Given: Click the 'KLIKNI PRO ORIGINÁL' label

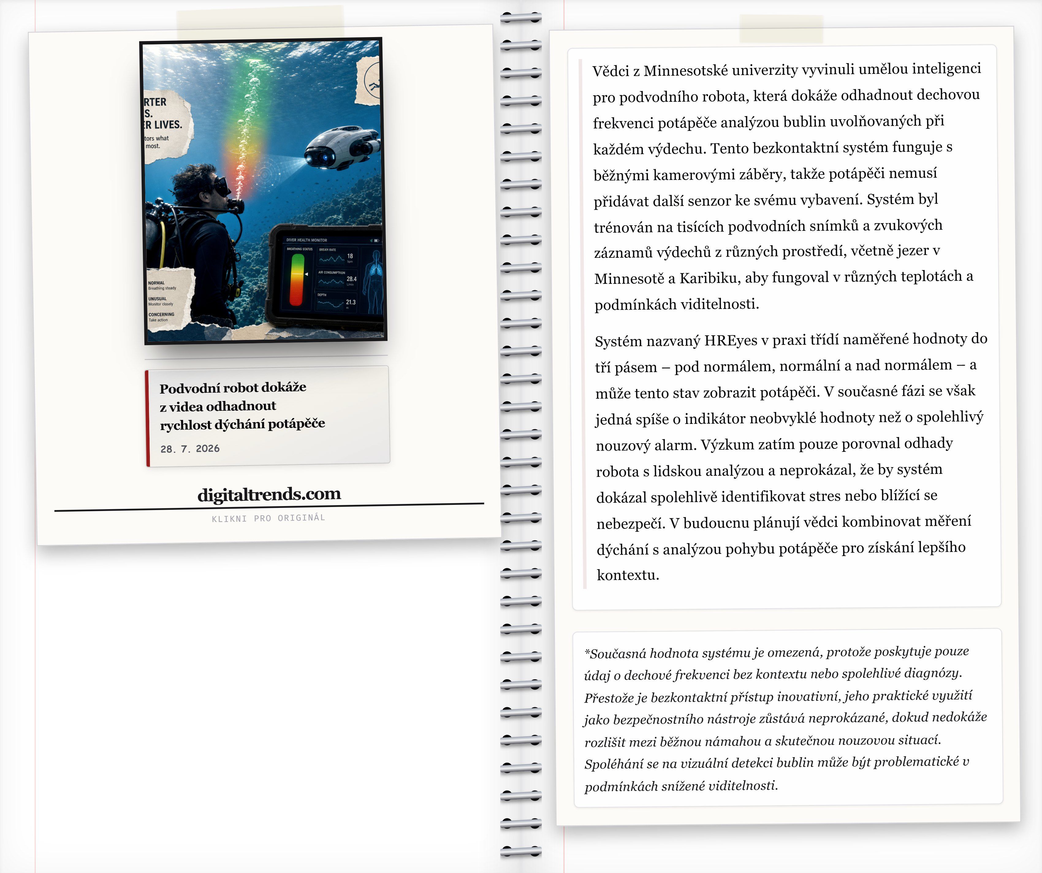Looking at the screenshot, I should pos(268,518).
